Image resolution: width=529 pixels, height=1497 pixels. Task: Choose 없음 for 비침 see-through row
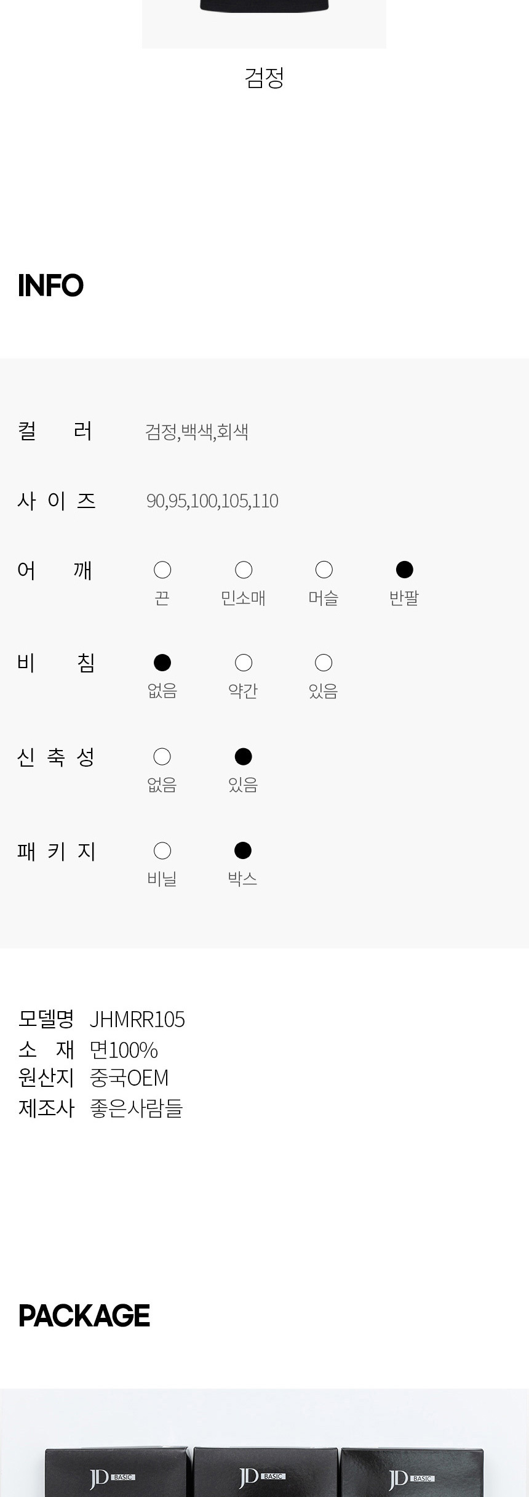tap(162, 663)
